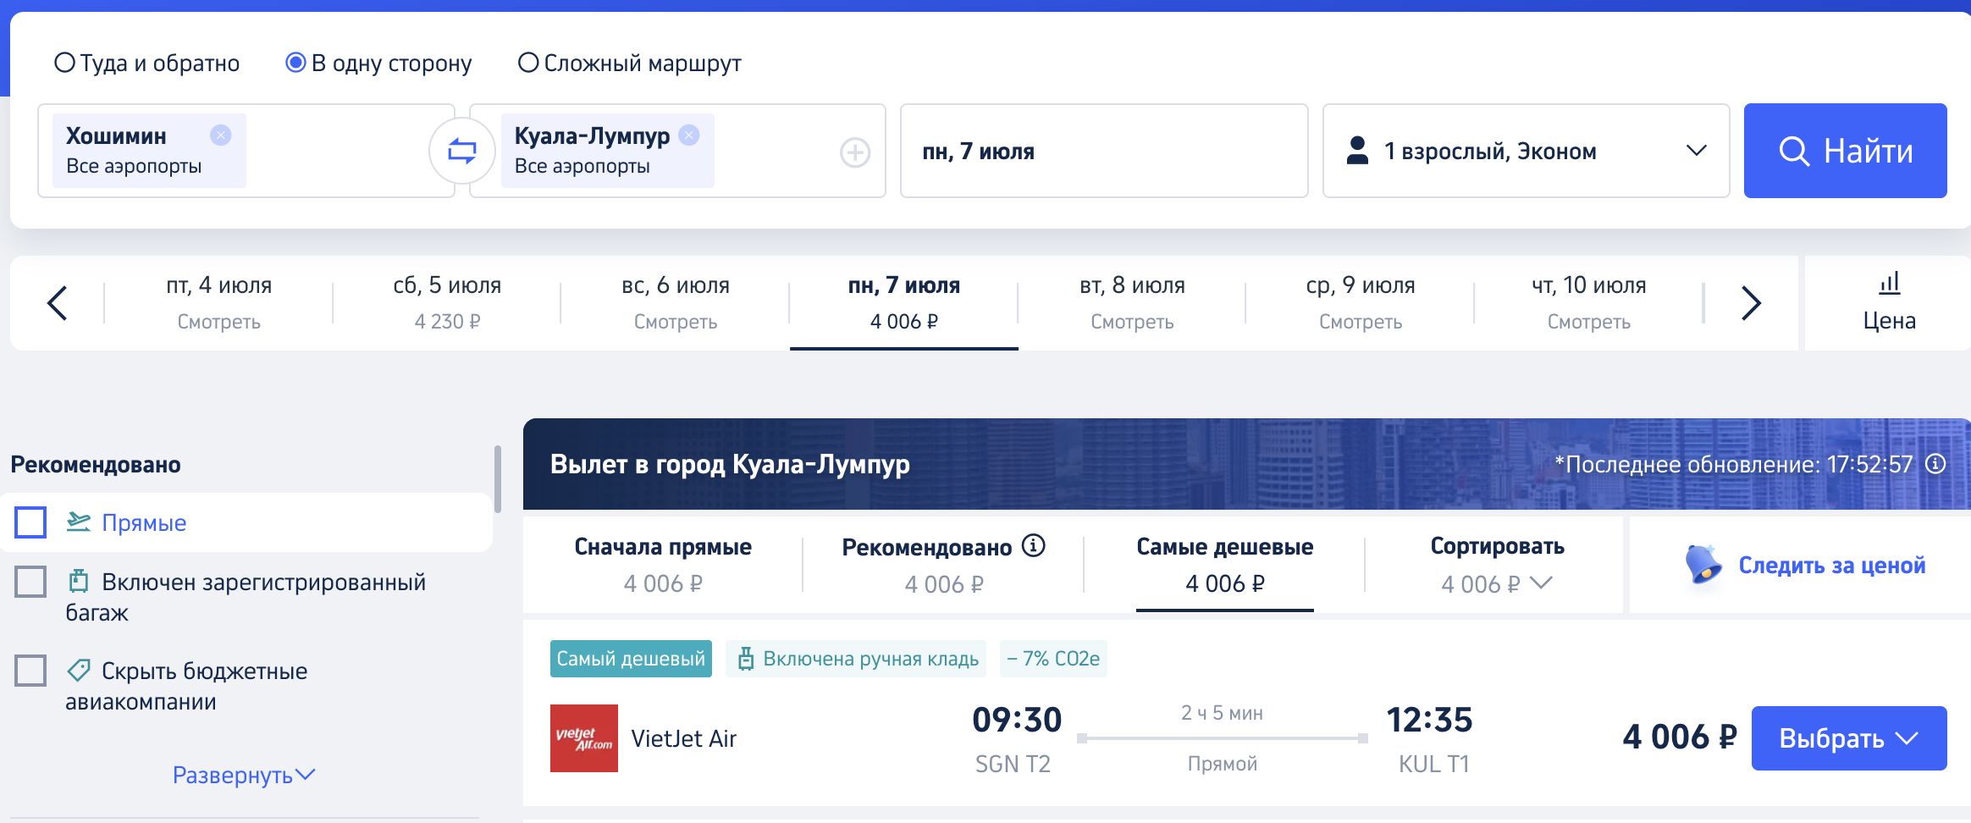Click the 'Прямой' direct route label
1971x823 pixels.
coord(1222,764)
